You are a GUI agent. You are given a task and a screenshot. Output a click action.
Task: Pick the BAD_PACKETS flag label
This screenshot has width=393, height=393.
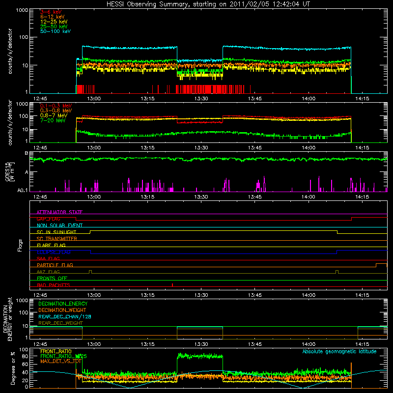(54, 285)
